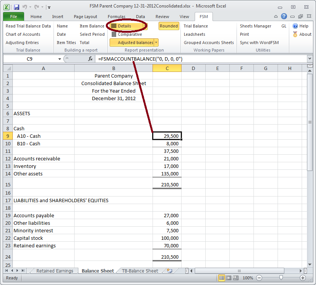
Task: Switch to Normal view in status bar
Action: (x=221, y=278)
